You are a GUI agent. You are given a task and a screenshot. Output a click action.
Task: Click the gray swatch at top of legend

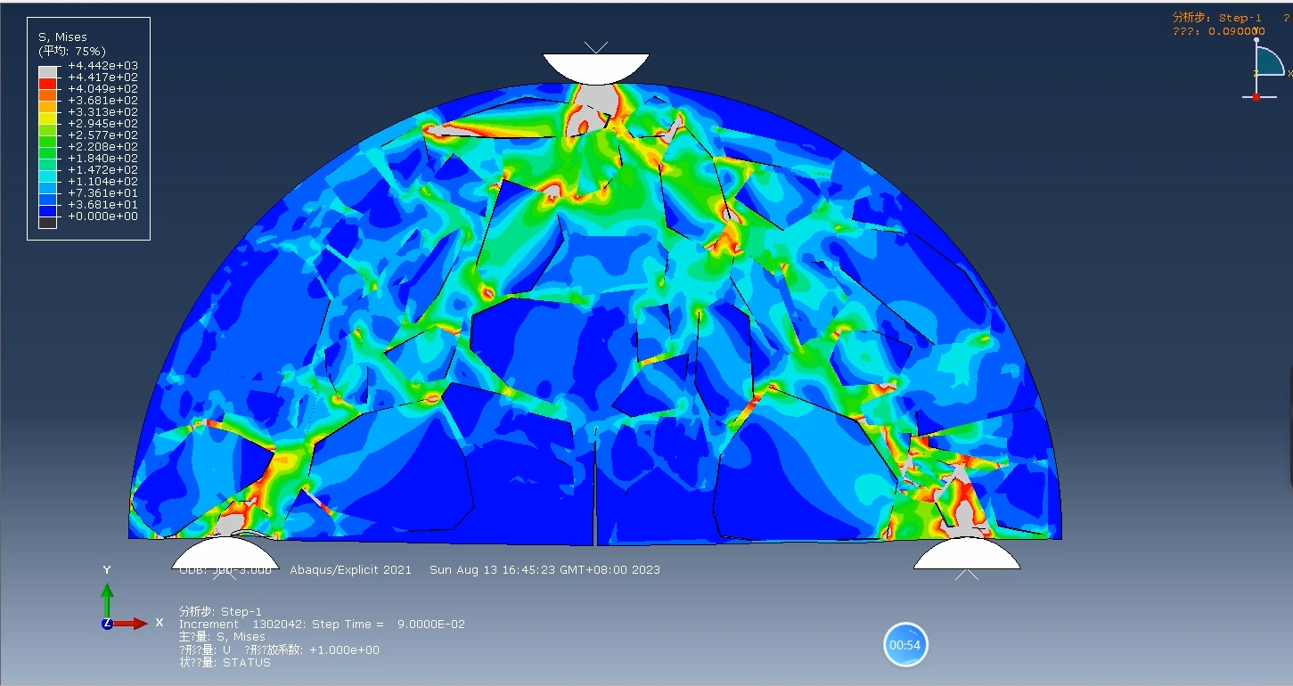coord(47,71)
